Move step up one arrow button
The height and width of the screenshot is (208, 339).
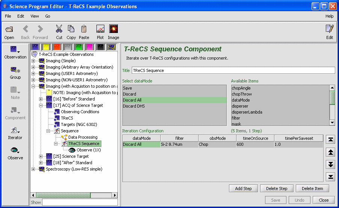[x=331, y=152]
